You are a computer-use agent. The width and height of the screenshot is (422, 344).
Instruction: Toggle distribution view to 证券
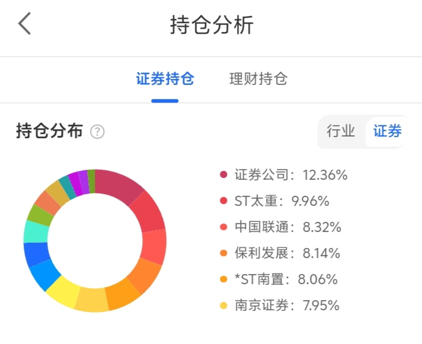387,131
